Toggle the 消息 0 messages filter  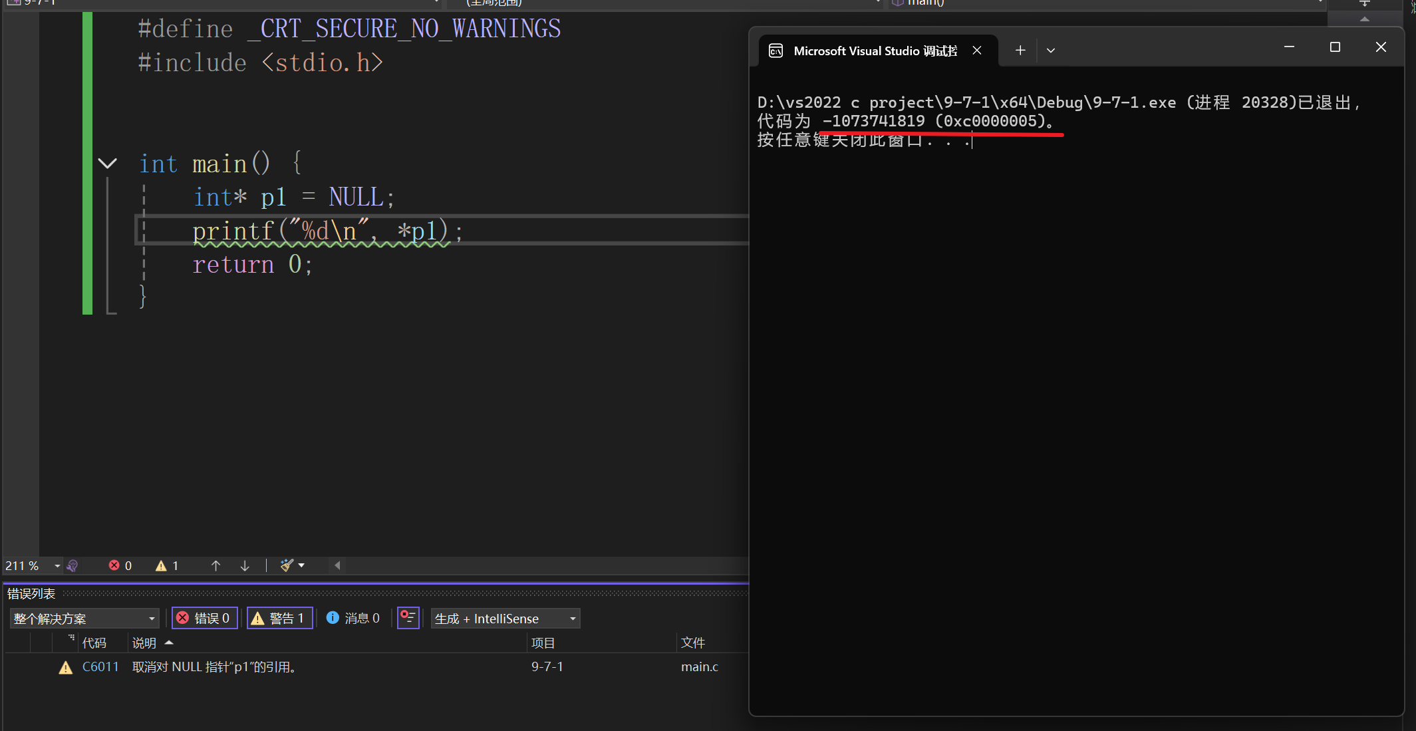click(353, 619)
